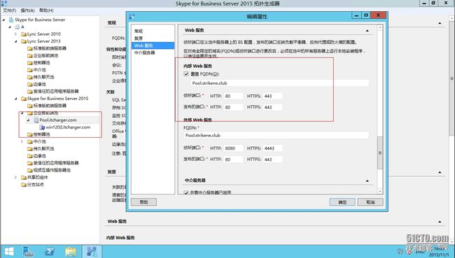Collapse the Lync Server 2013 node
The height and width of the screenshot is (258, 455).
16,41
